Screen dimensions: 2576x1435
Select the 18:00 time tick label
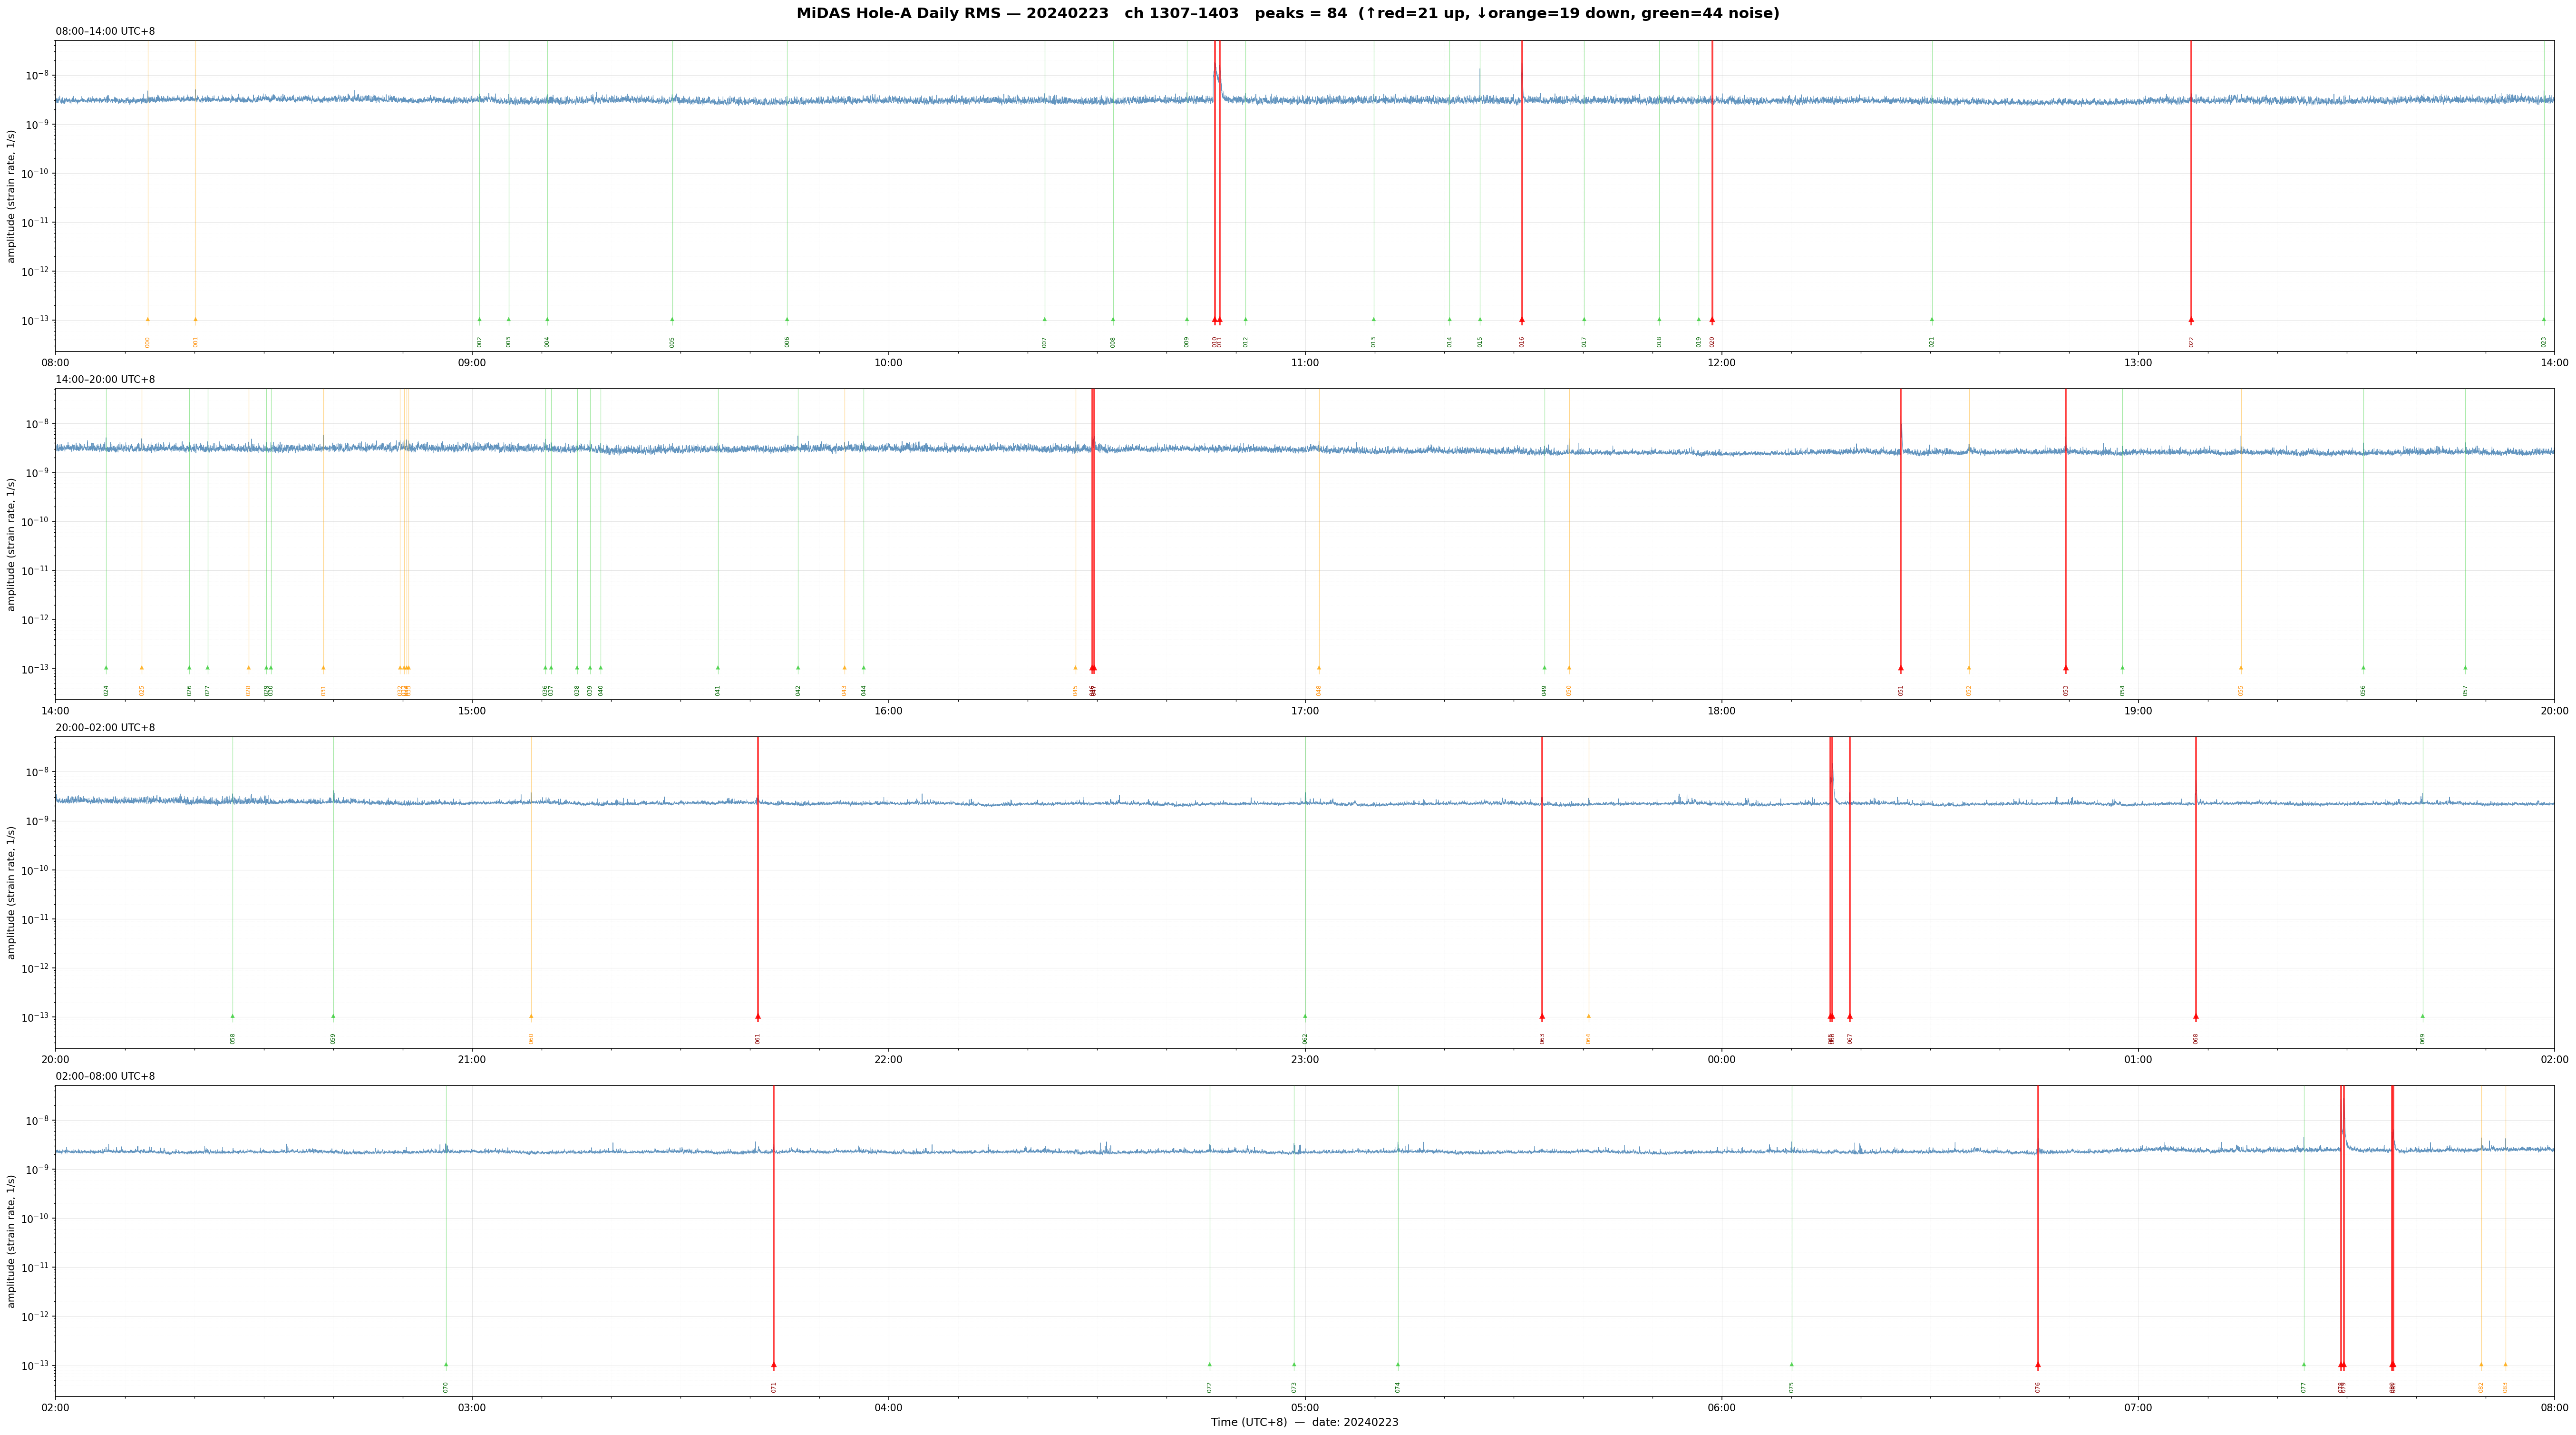pos(1722,711)
